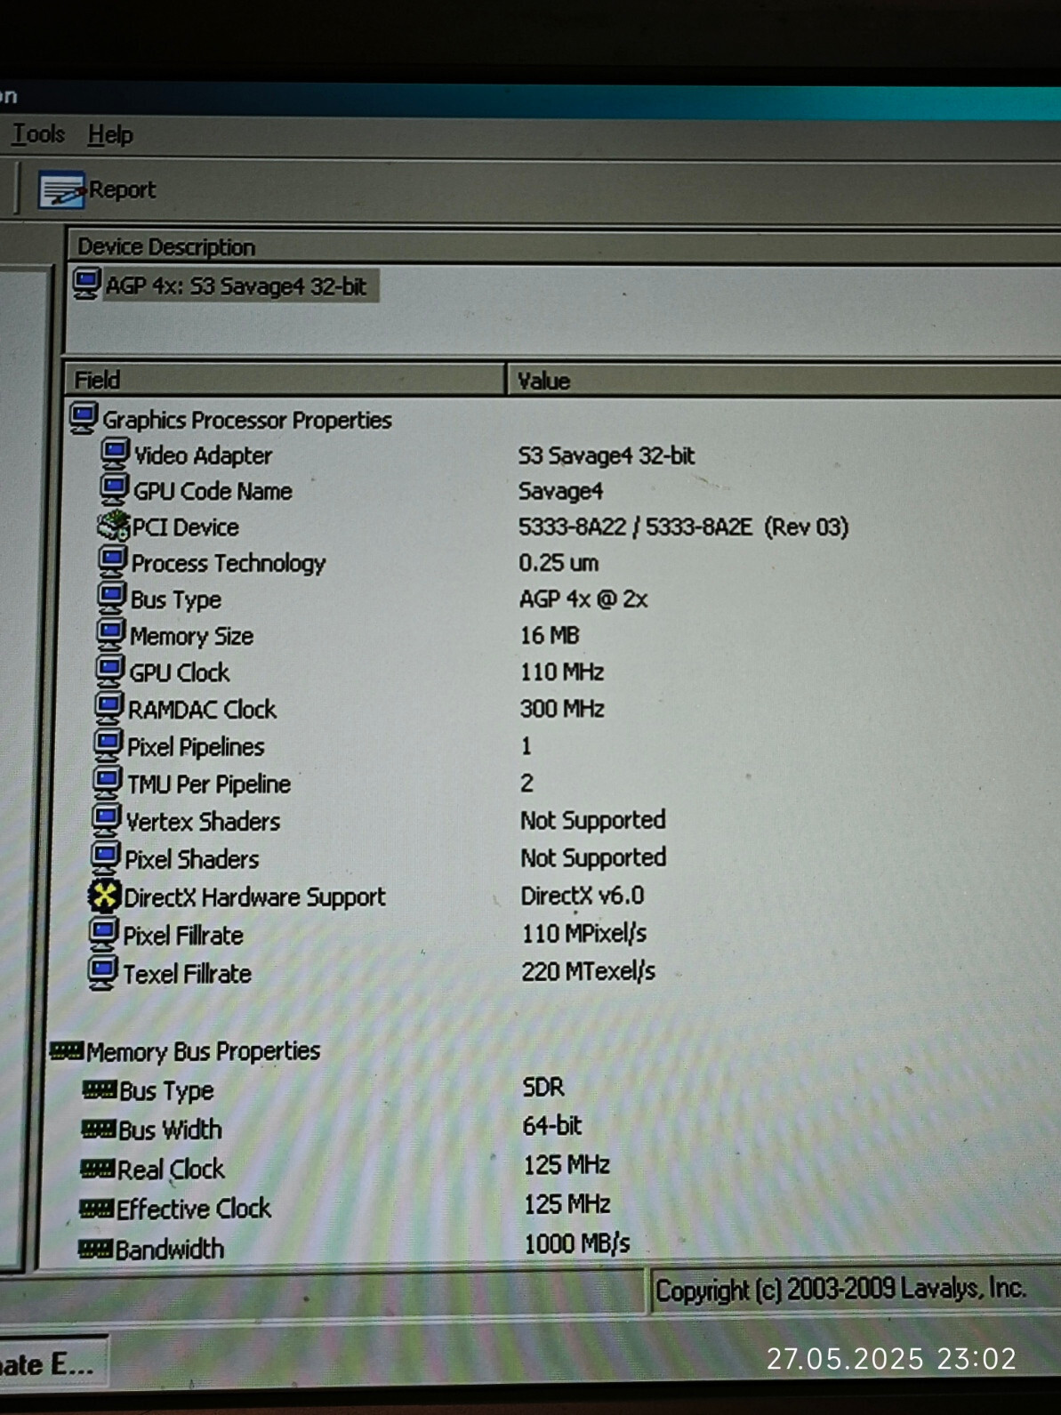
Task: Click the value 220 MTexel/s
Action: 588,971
